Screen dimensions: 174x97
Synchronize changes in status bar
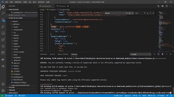click(x=16, y=96)
